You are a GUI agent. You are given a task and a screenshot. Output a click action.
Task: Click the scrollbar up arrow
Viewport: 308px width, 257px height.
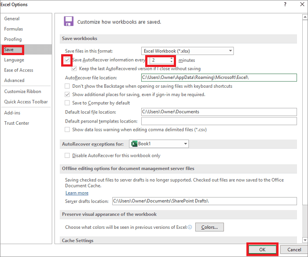[305, 17]
